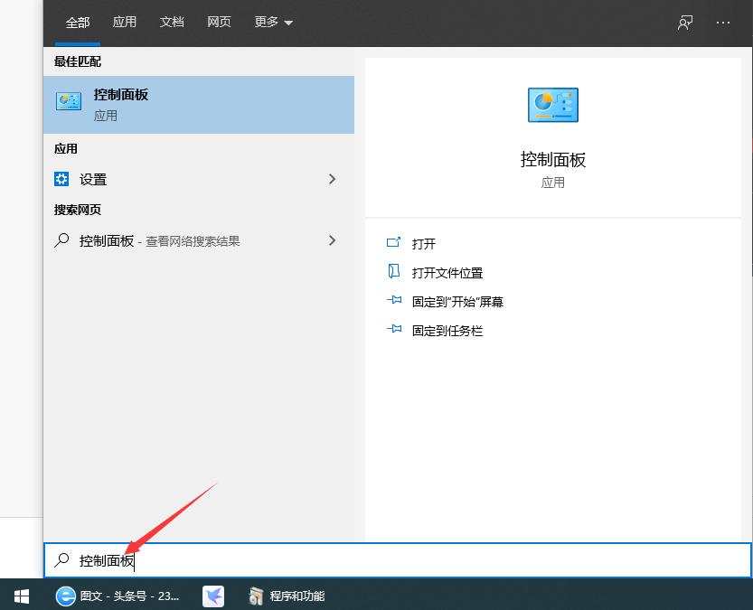
Task: Open the 迅雷 icon on the taskbar
Action: pos(213,596)
